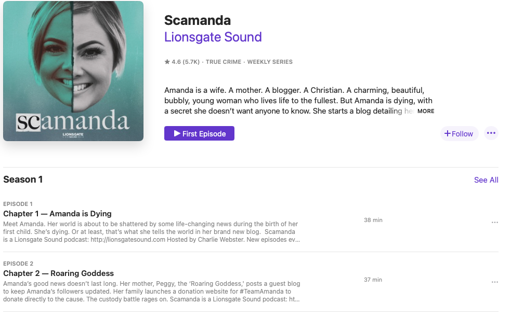Expand podcast description with MORE

[425, 111]
